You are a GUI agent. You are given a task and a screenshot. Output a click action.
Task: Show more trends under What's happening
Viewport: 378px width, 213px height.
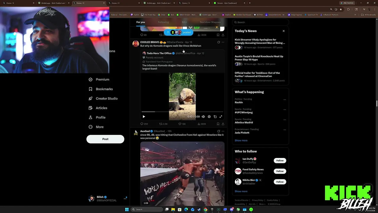[241, 141]
